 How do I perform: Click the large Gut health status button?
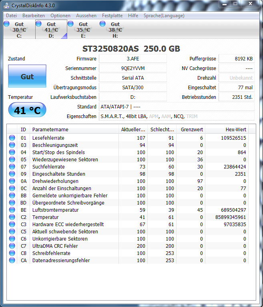click(27, 76)
